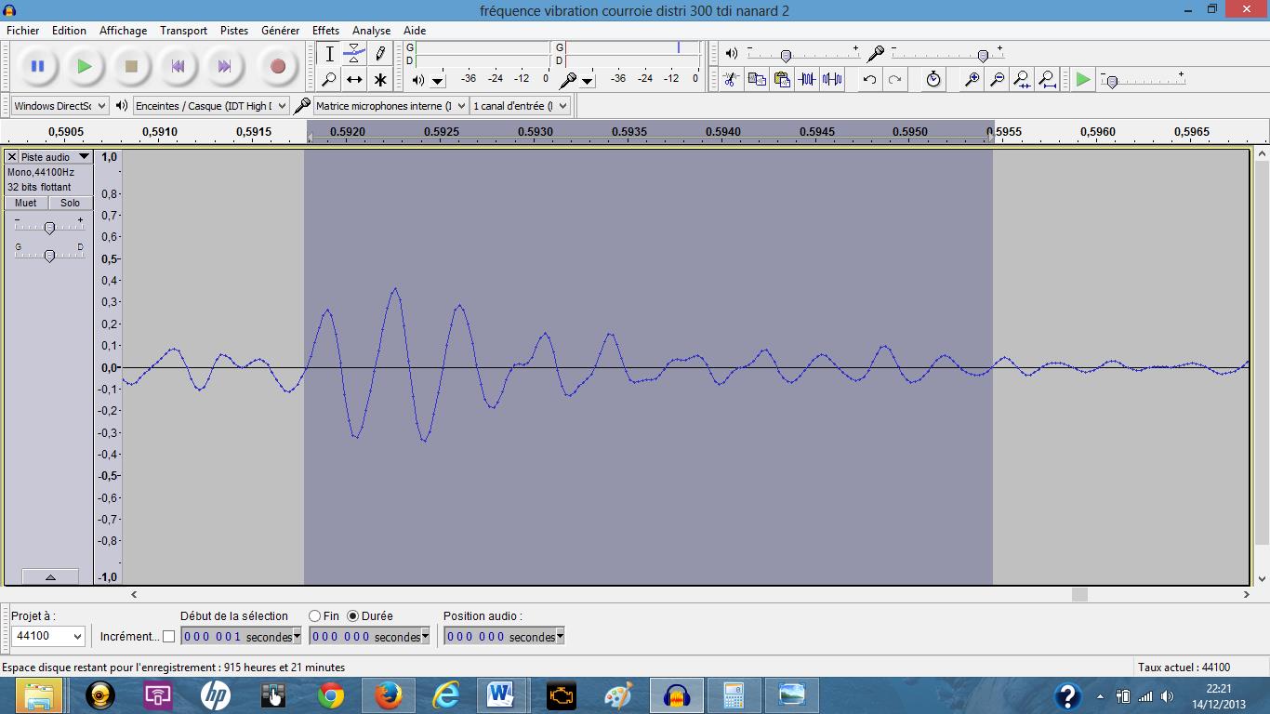Undo the last action
This screenshot has width=1270, height=714.
(x=869, y=79)
